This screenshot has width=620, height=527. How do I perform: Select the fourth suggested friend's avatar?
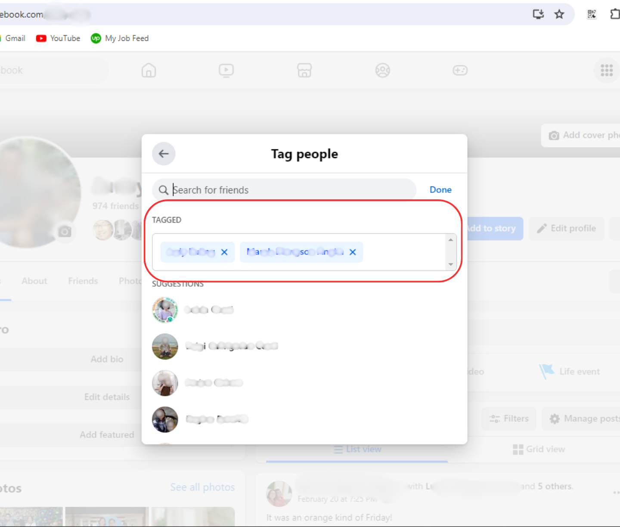point(165,420)
